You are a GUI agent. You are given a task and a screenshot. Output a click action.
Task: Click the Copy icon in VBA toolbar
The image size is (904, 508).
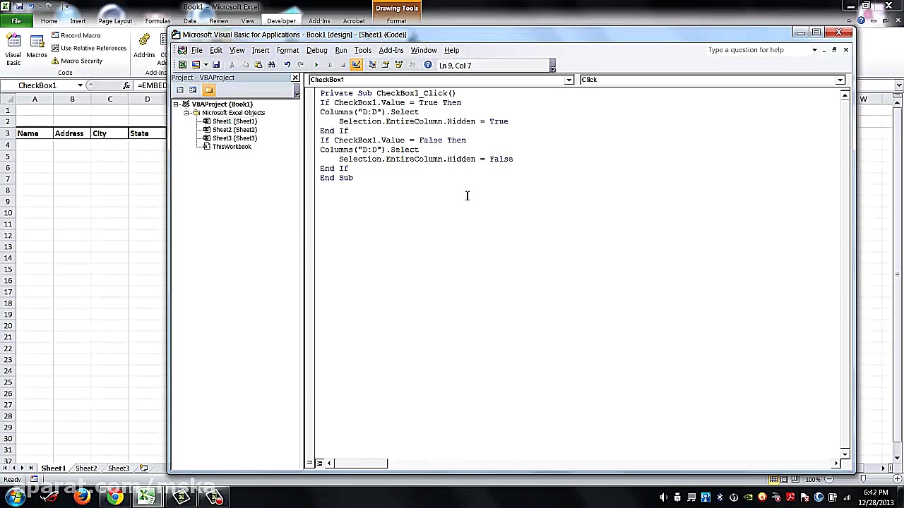click(x=245, y=65)
